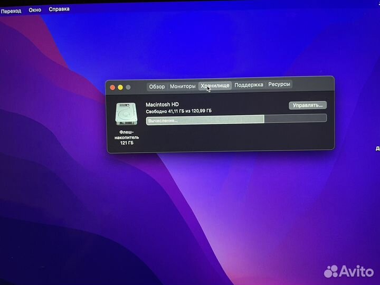
Task: Click the storage usage bar labeled Вычисление…
Action: coord(236,119)
